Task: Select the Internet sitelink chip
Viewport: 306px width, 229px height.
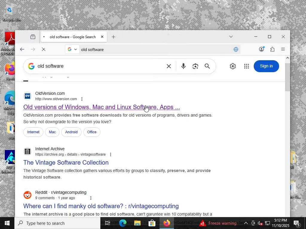Action: (x=33, y=132)
